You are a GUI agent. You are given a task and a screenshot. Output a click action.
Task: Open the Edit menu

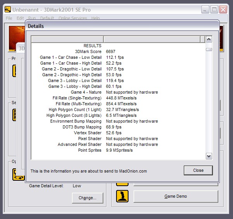pos(20,18)
